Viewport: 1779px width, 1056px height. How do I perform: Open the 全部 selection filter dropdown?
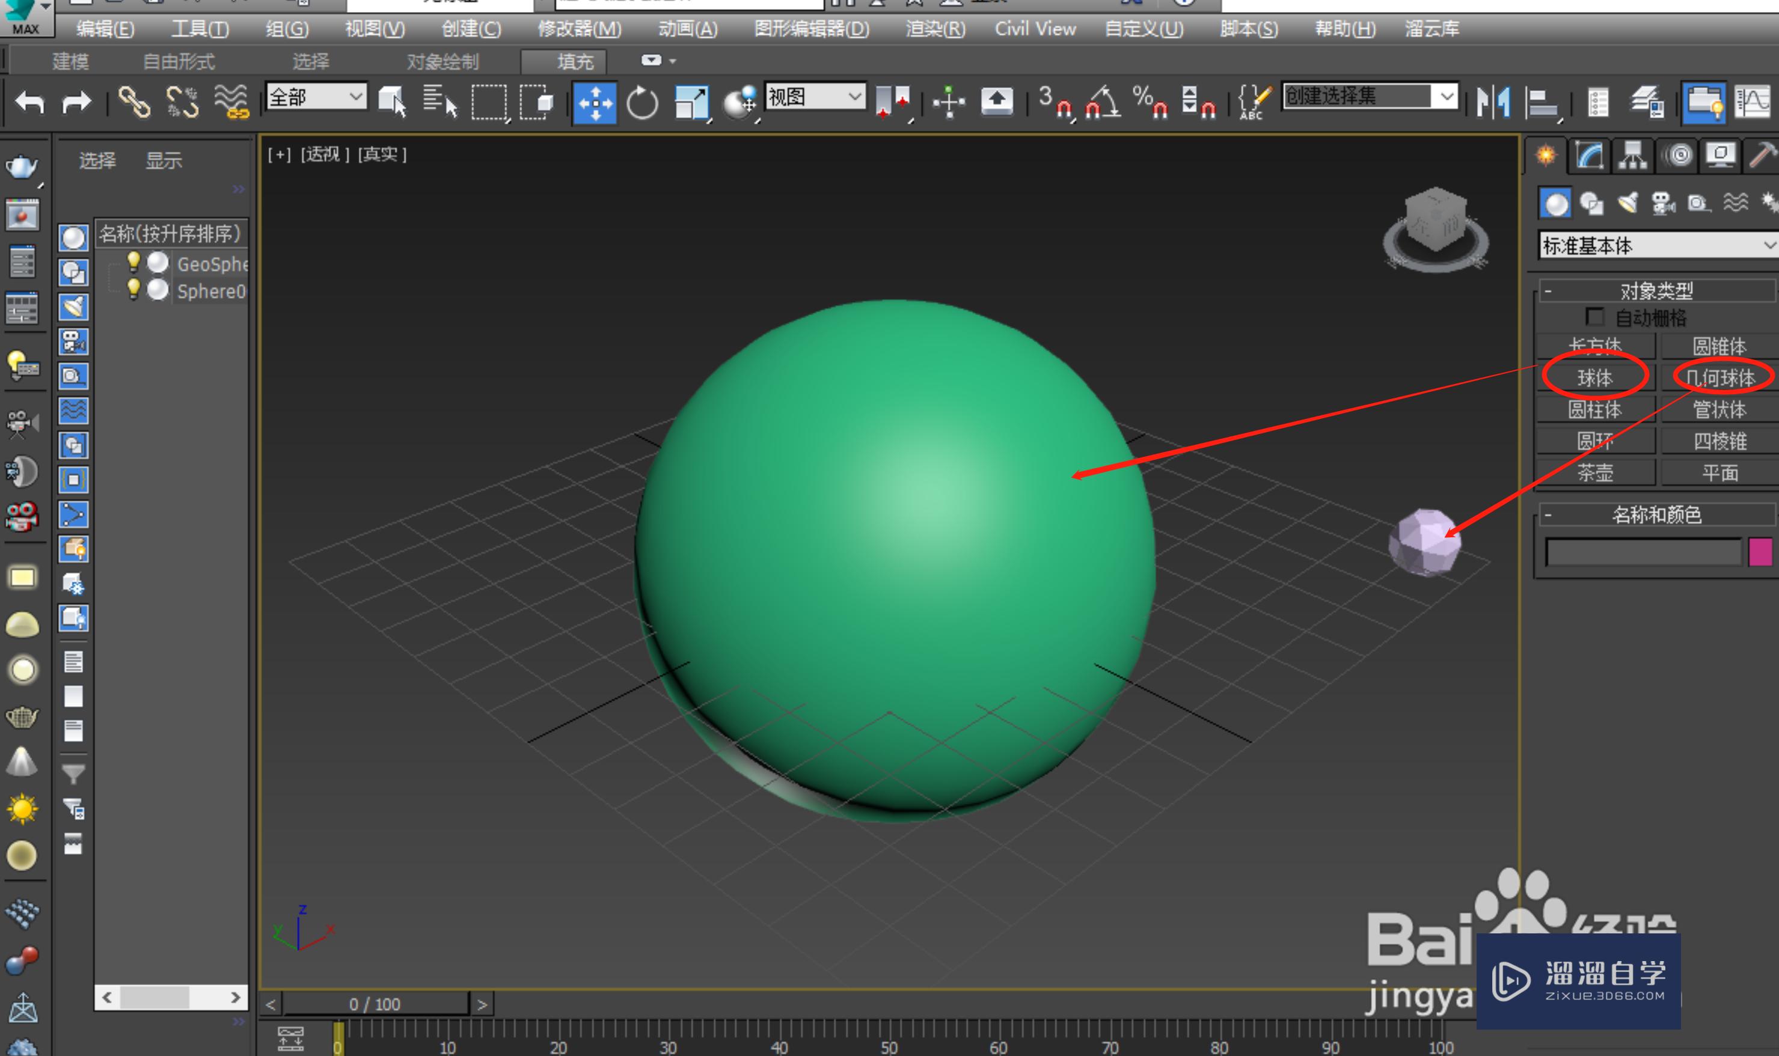316,97
